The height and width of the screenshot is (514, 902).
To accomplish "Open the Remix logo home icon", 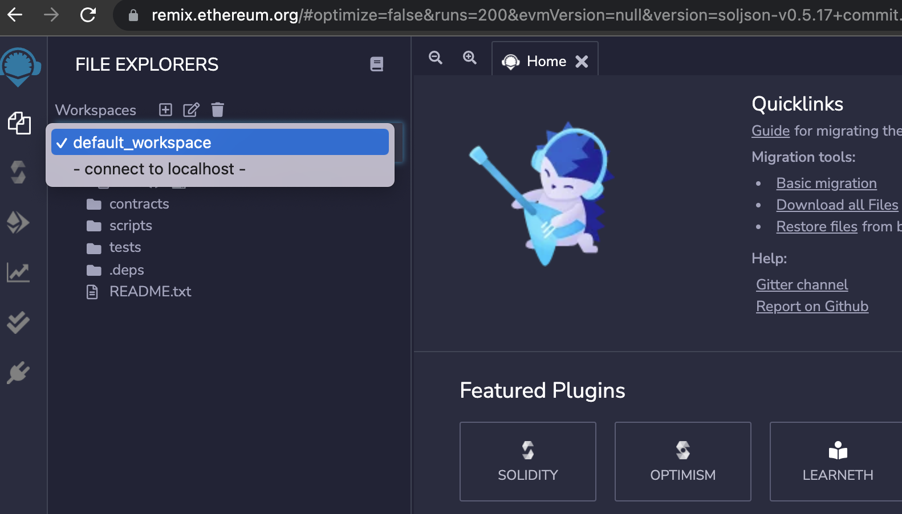I will pyautogui.click(x=20, y=67).
